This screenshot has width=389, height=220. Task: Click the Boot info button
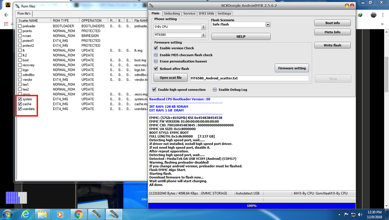point(332,23)
